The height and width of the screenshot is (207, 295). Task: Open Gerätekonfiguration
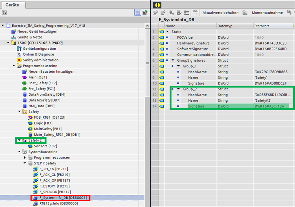pos(39,49)
